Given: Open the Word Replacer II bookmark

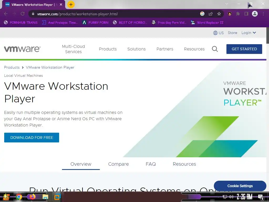Looking at the screenshot, I should (x=207, y=23).
